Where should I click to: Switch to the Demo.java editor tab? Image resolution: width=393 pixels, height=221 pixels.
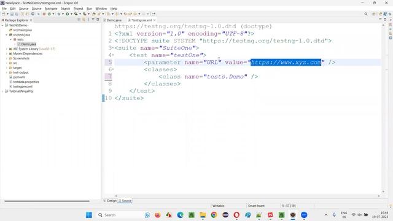tap(112, 20)
